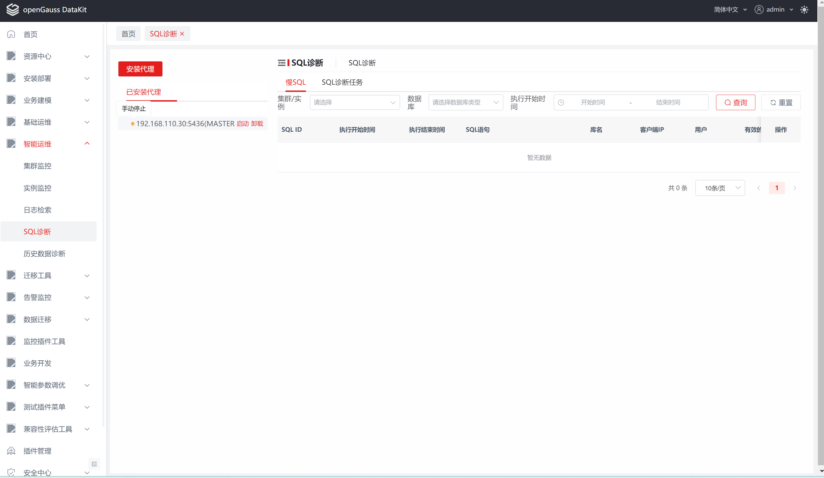Screen dimensions: 824x478
Task: Click the plugin management icon (插件管理)
Action: [x=11, y=451]
